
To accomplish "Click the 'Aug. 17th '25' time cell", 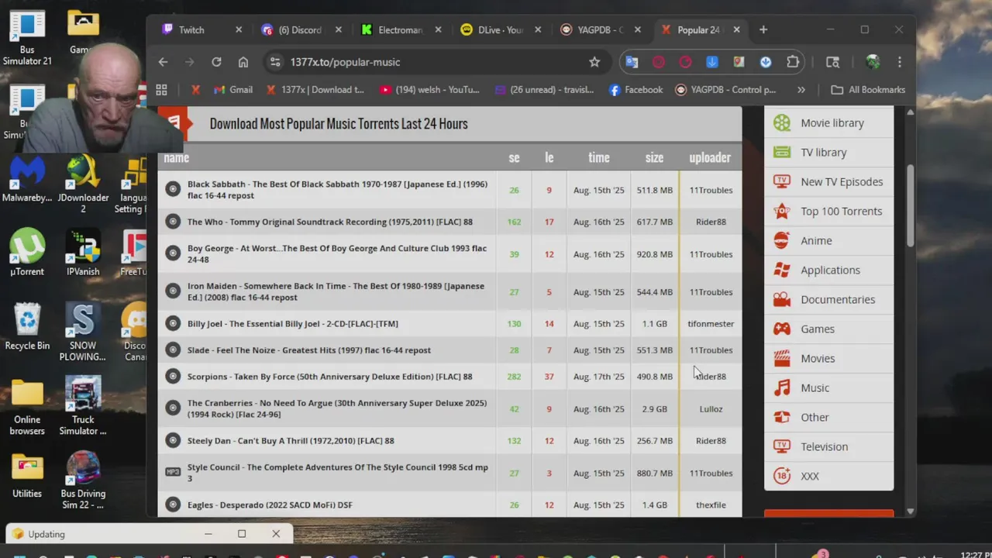I will pos(598,377).
